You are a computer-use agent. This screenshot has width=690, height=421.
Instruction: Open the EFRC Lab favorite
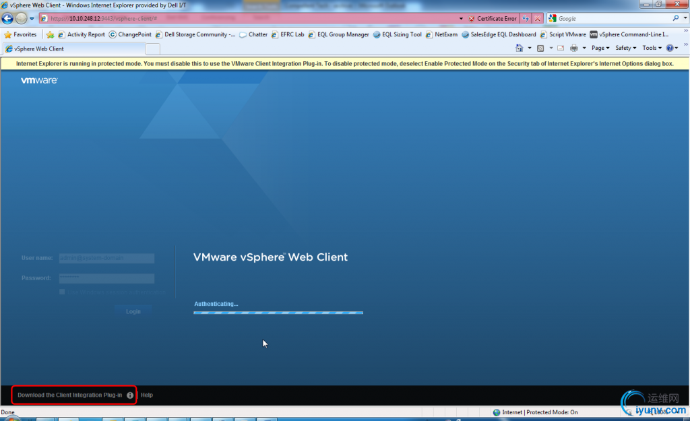click(x=288, y=34)
